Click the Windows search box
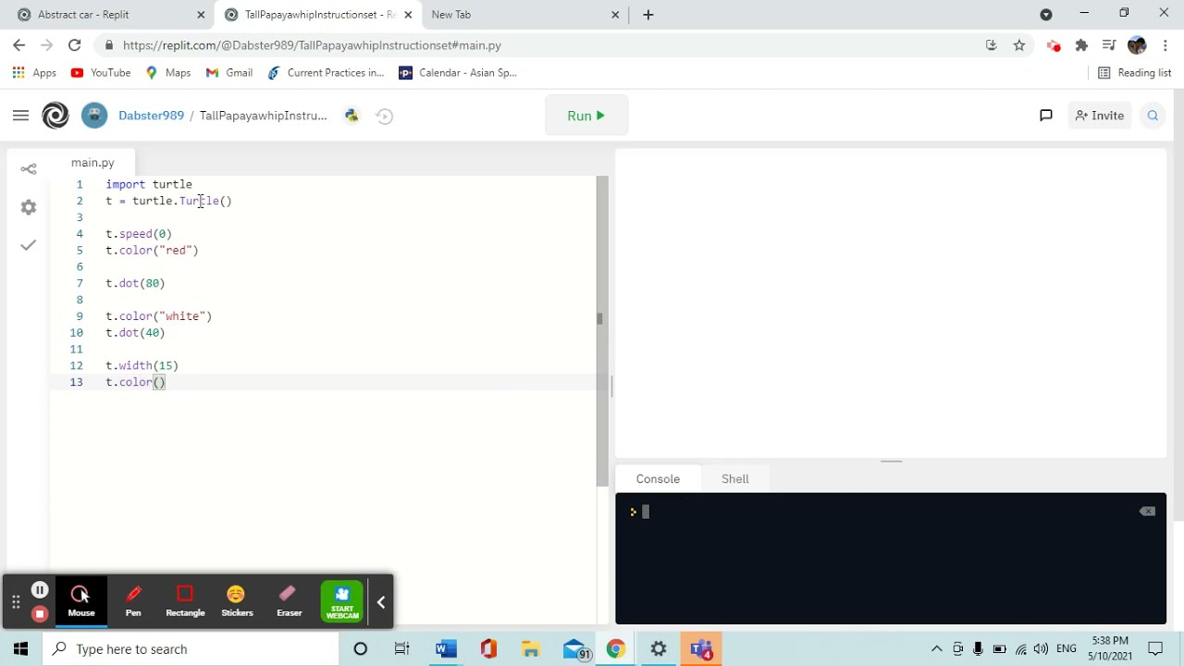 pos(191,648)
